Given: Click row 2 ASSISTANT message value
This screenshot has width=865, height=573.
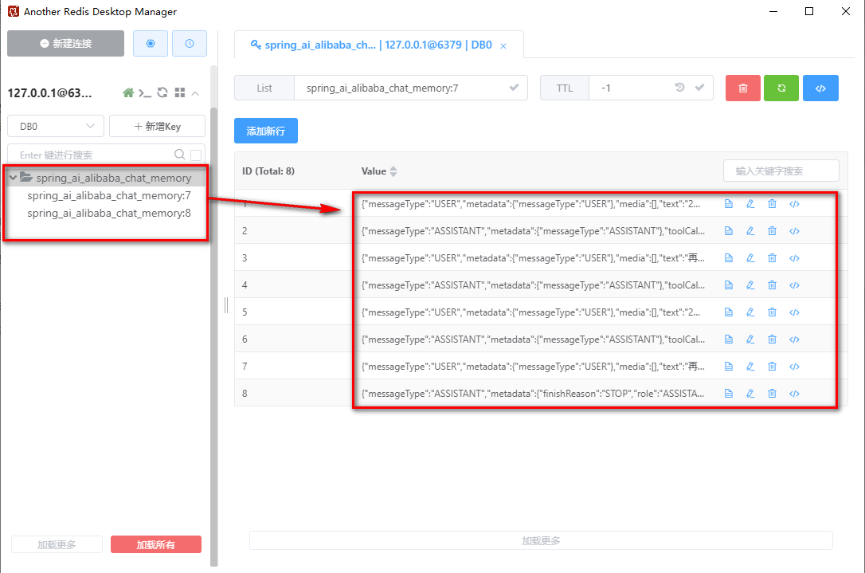Looking at the screenshot, I should [533, 231].
